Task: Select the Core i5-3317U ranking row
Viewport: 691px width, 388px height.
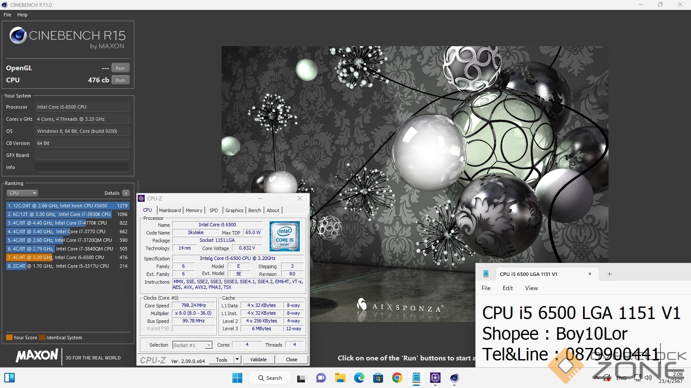Action: 67,266
